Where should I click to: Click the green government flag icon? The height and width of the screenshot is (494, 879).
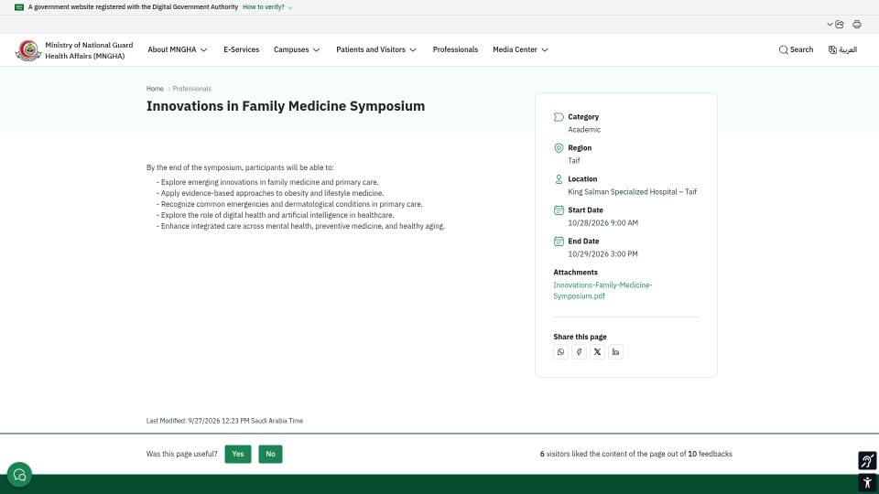(19, 7)
